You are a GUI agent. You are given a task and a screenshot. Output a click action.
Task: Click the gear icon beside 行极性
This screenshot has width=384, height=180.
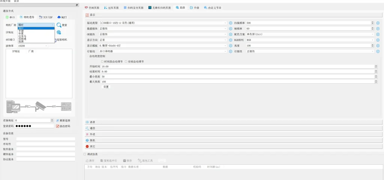tap(378, 51)
